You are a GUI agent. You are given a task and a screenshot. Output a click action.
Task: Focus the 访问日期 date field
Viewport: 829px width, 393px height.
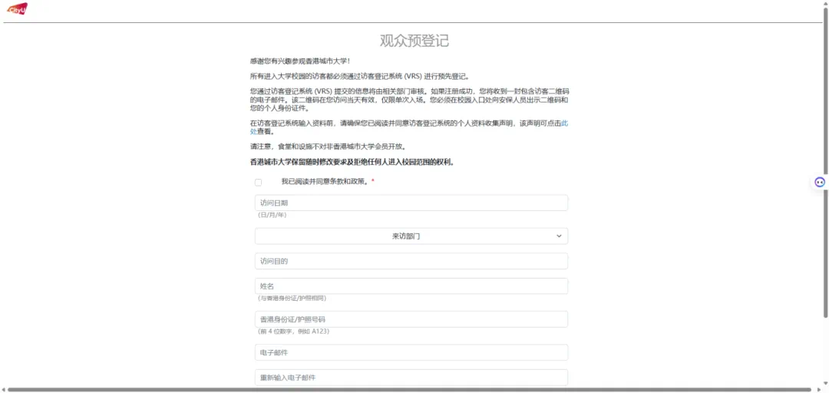[x=411, y=203]
